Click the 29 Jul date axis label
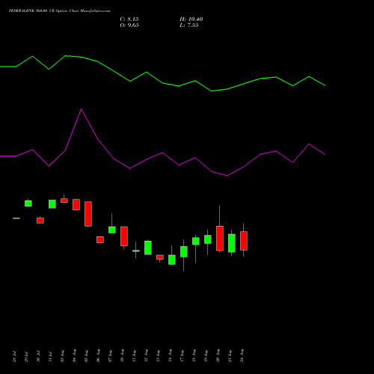Image resolution: width=374 pixels, height=374 pixels. tap(26, 356)
